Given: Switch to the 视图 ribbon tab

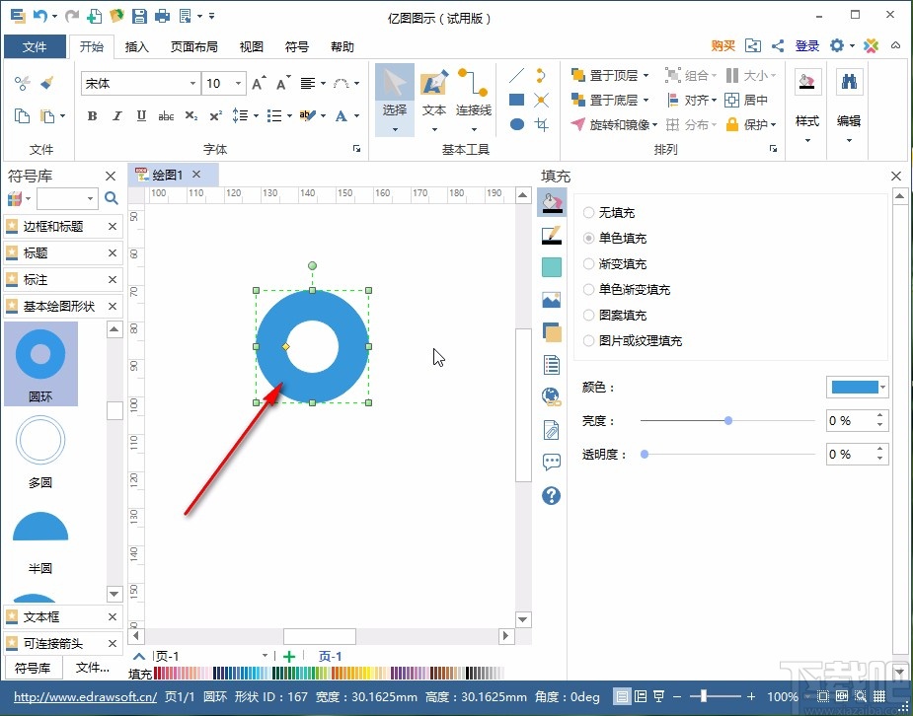Looking at the screenshot, I should tap(252, 46).
